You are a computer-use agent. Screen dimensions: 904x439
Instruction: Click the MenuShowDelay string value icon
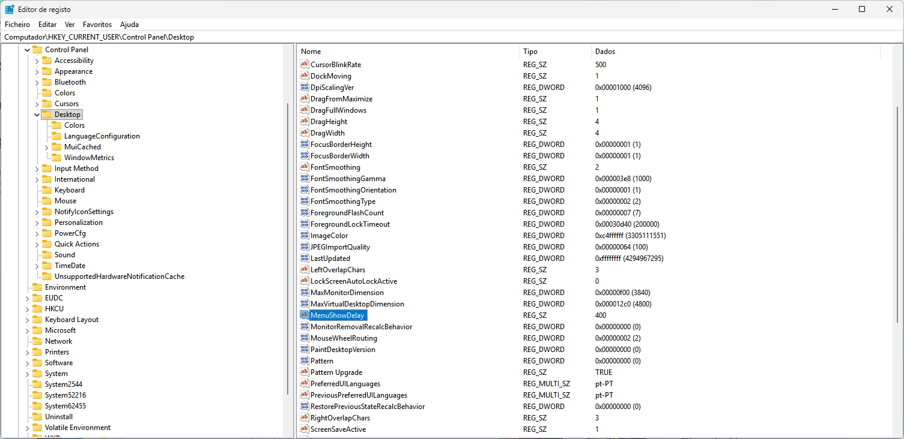pos(305,315)
